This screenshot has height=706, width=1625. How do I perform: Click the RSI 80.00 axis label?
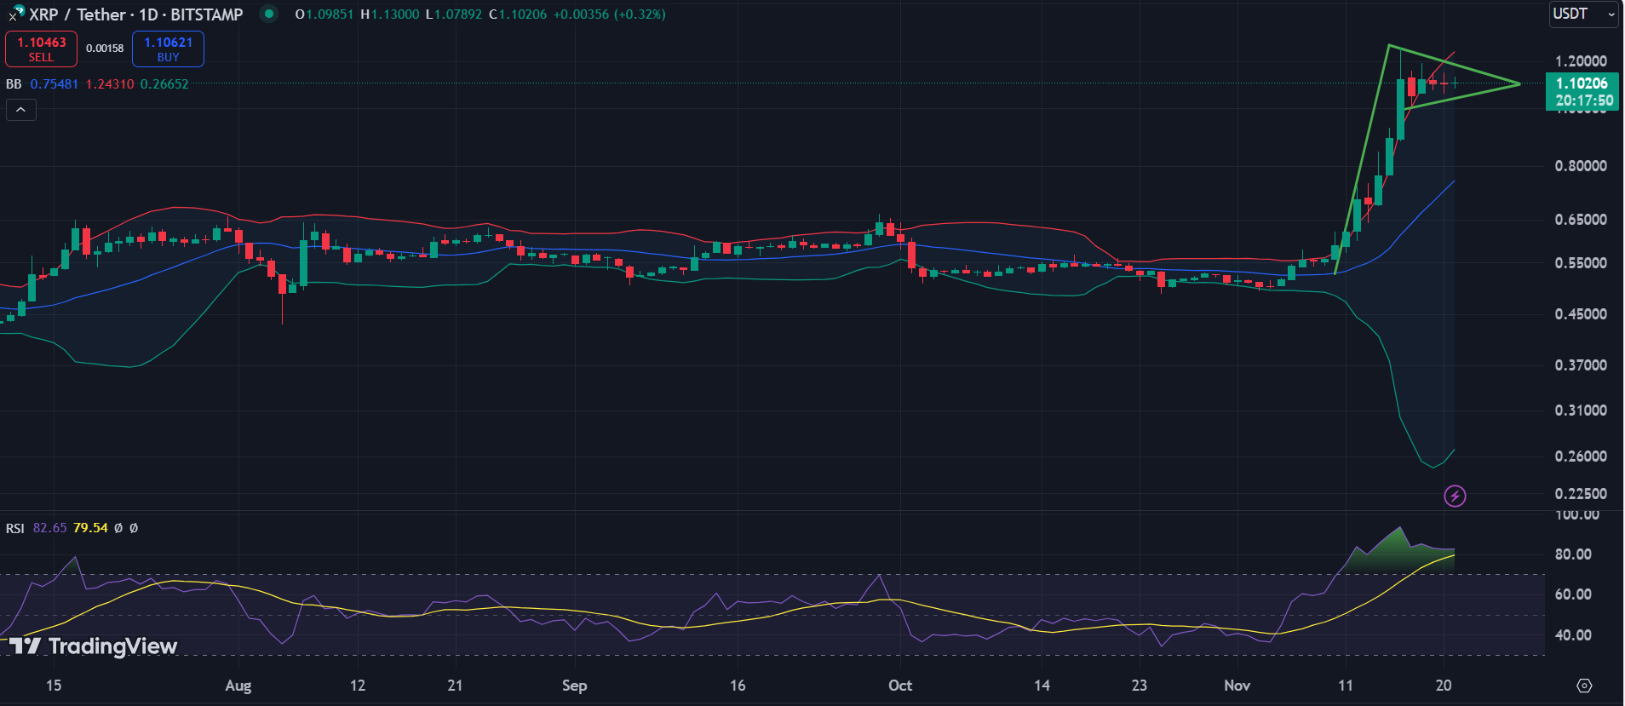(x=1573, y=554)
